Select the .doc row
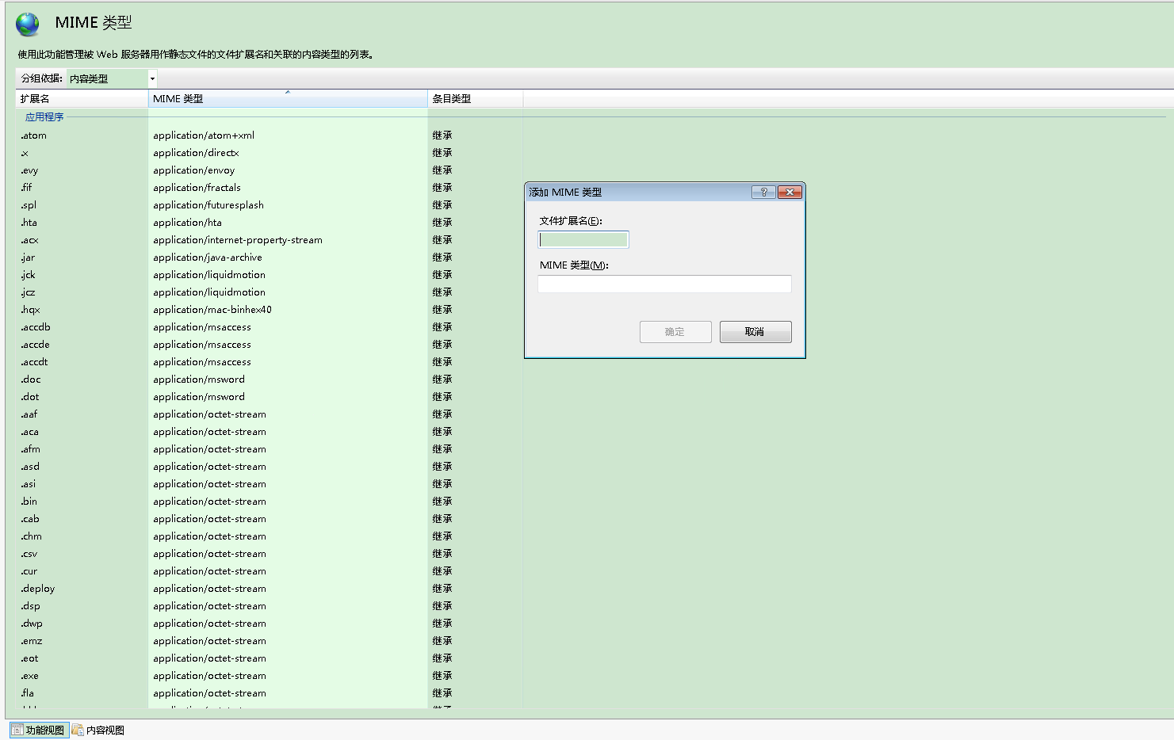This screenshot has width=1174, height=740. (270, 380)
